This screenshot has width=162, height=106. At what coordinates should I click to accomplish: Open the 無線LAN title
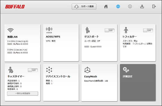pos(12,37)
